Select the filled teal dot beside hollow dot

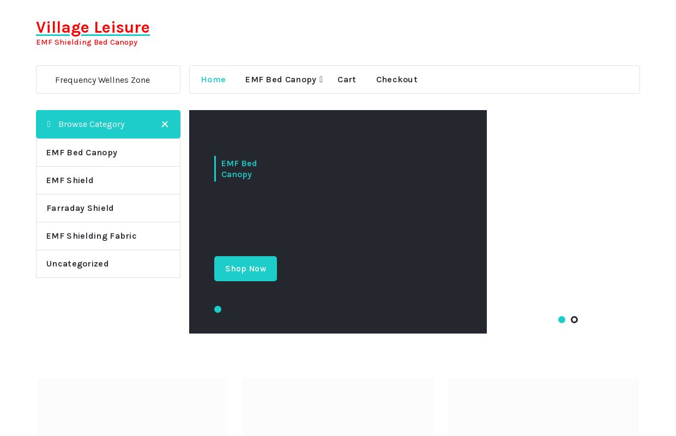pyautogui.click(x=562, y=320)
